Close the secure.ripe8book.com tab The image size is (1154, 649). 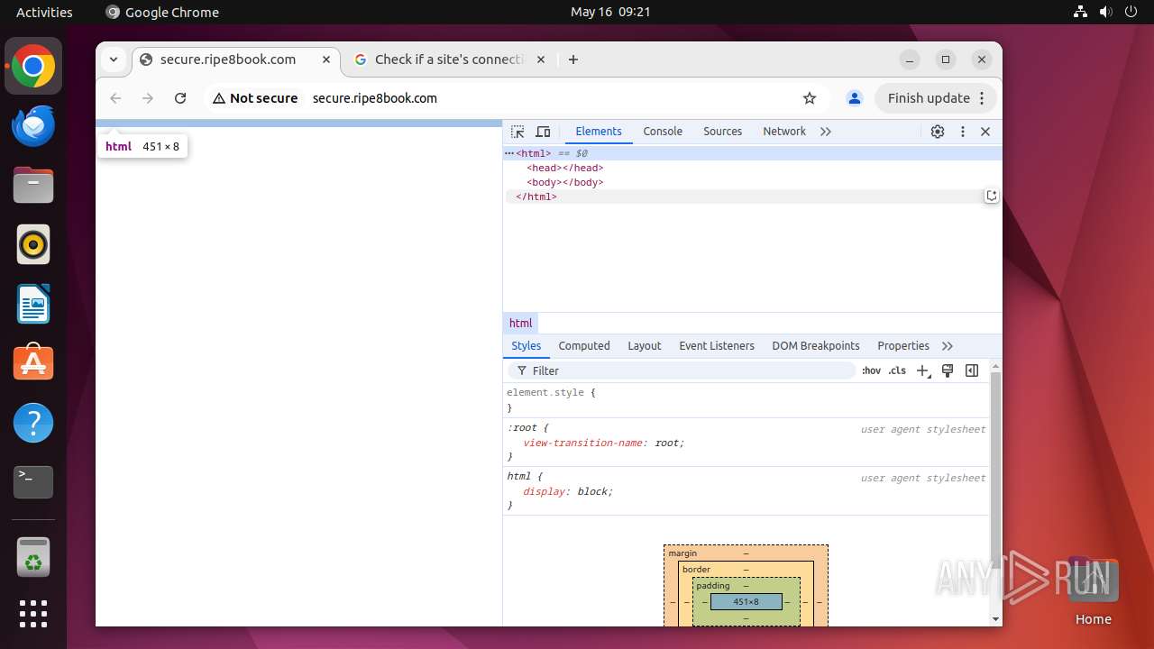(x=327, y=59)
